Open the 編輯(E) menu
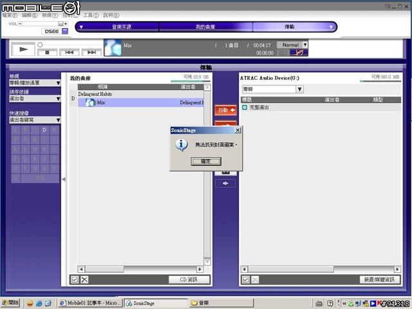The image size is (412, 309). point(30,15)
